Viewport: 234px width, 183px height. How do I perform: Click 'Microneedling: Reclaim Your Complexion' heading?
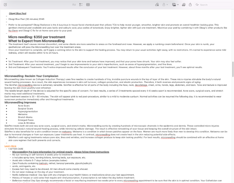(x=31, y=76)
